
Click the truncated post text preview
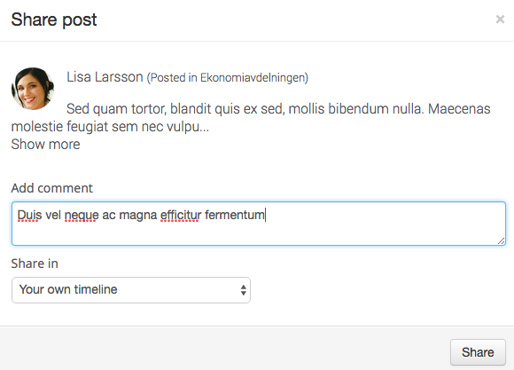251,117
